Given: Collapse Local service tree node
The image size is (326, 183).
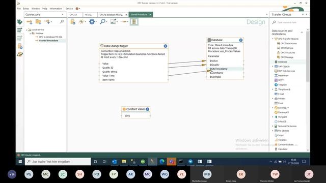Looking at the screenshot, I should pyautogui.click(x=27, y=30).
